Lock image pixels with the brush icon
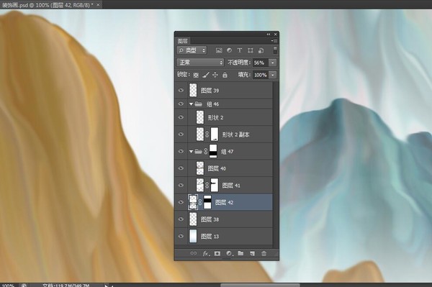The image size is (432, 287). 206,75
